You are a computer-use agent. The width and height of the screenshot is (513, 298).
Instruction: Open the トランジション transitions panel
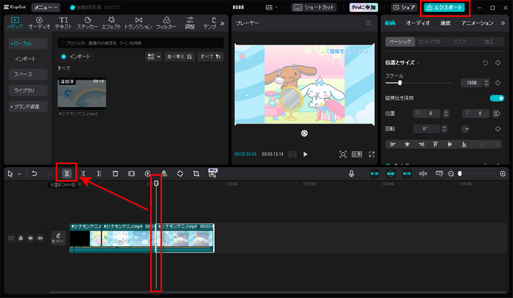(139, 23)
